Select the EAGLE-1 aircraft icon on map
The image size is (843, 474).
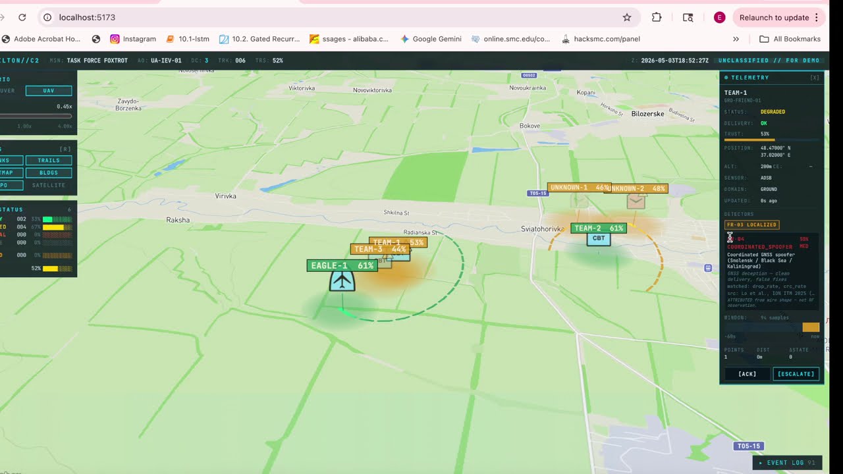click(x=342, y=281)
